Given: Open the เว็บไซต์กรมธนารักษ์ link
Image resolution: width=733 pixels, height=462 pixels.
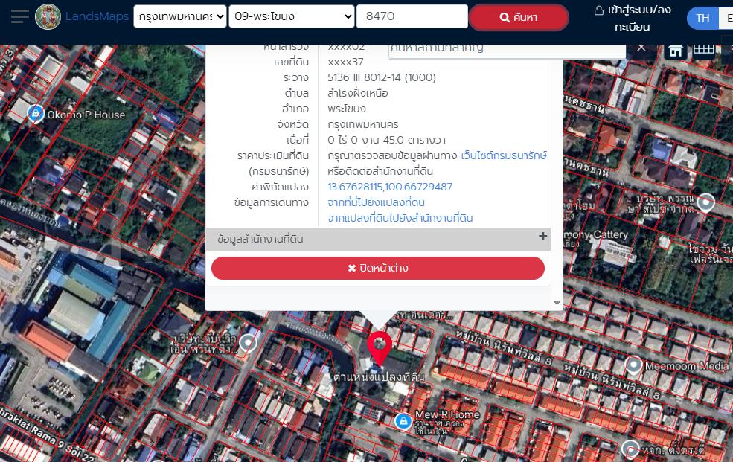Looking at the screenshot, I should (x=504, y=155).
